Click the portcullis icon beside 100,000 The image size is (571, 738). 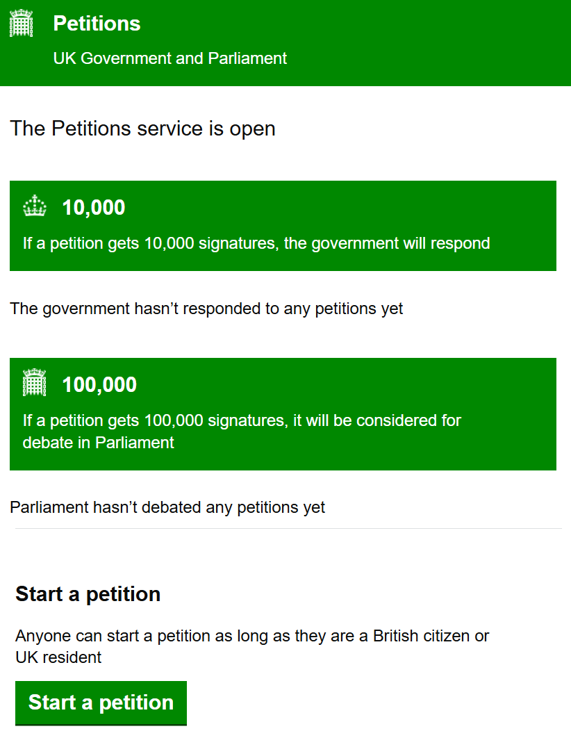[x=35, y=384]
